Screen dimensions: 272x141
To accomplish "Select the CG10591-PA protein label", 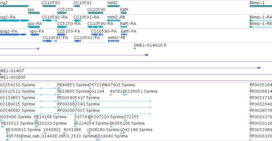I will click(x=87, y=38).
